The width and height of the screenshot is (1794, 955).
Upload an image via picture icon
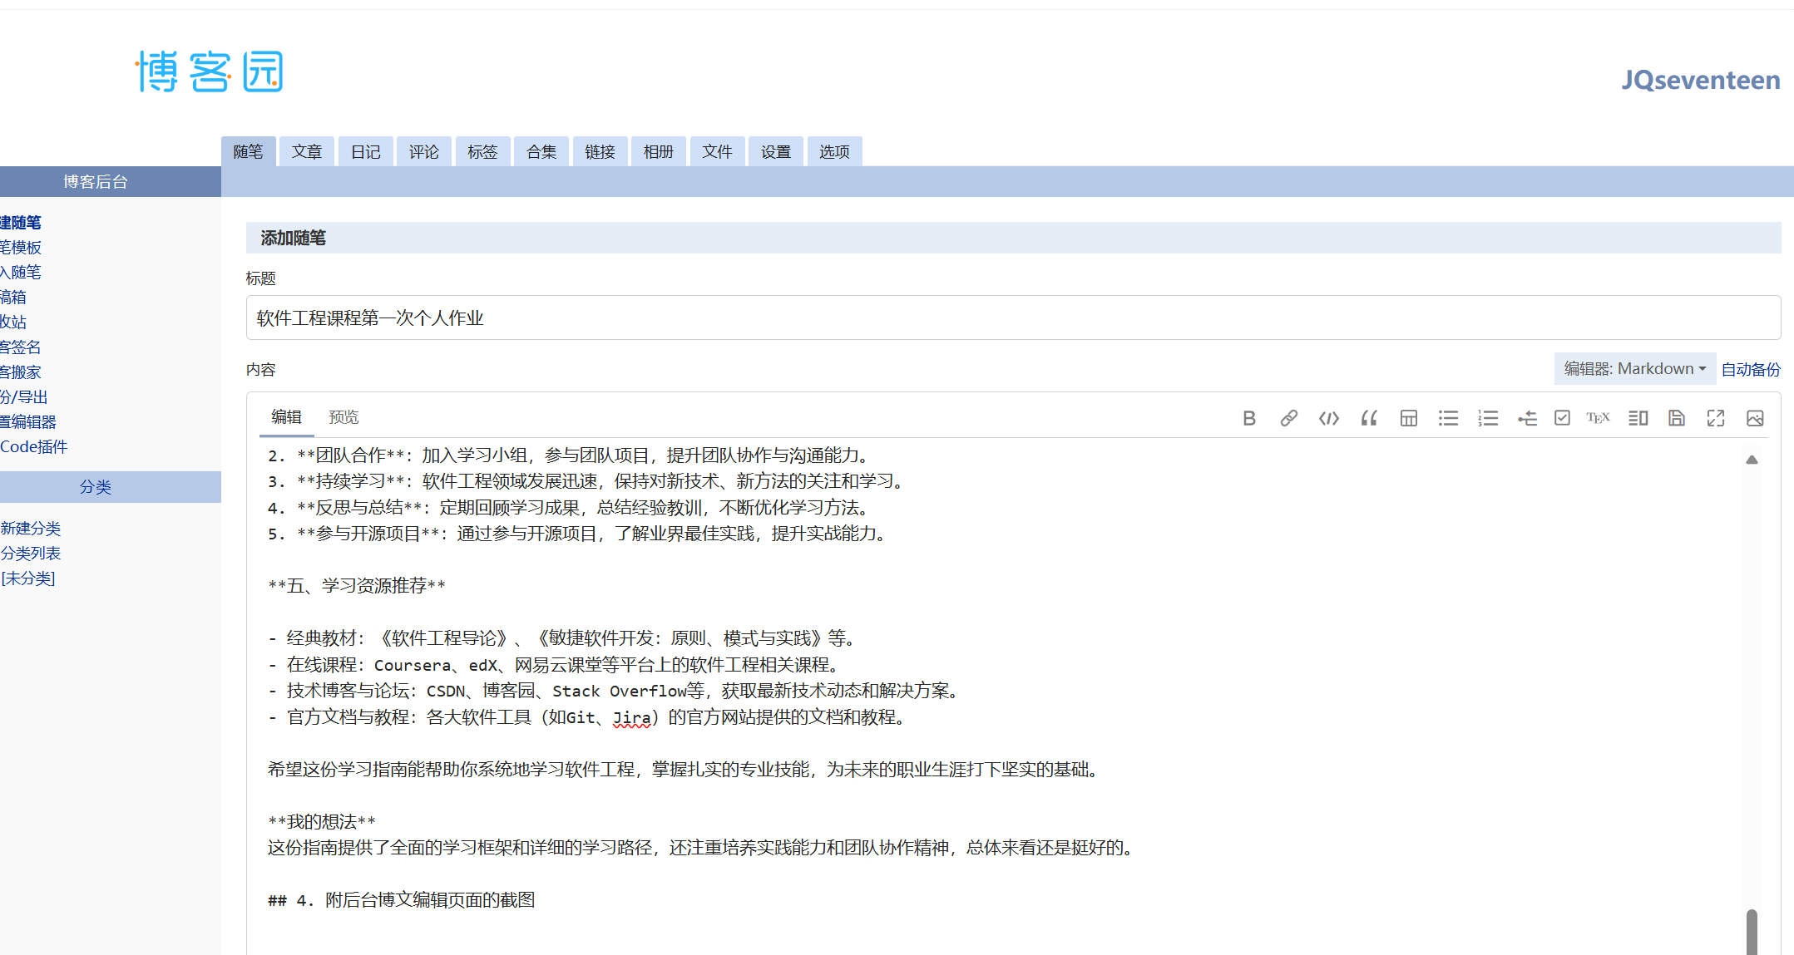[x=1755, y=418]
